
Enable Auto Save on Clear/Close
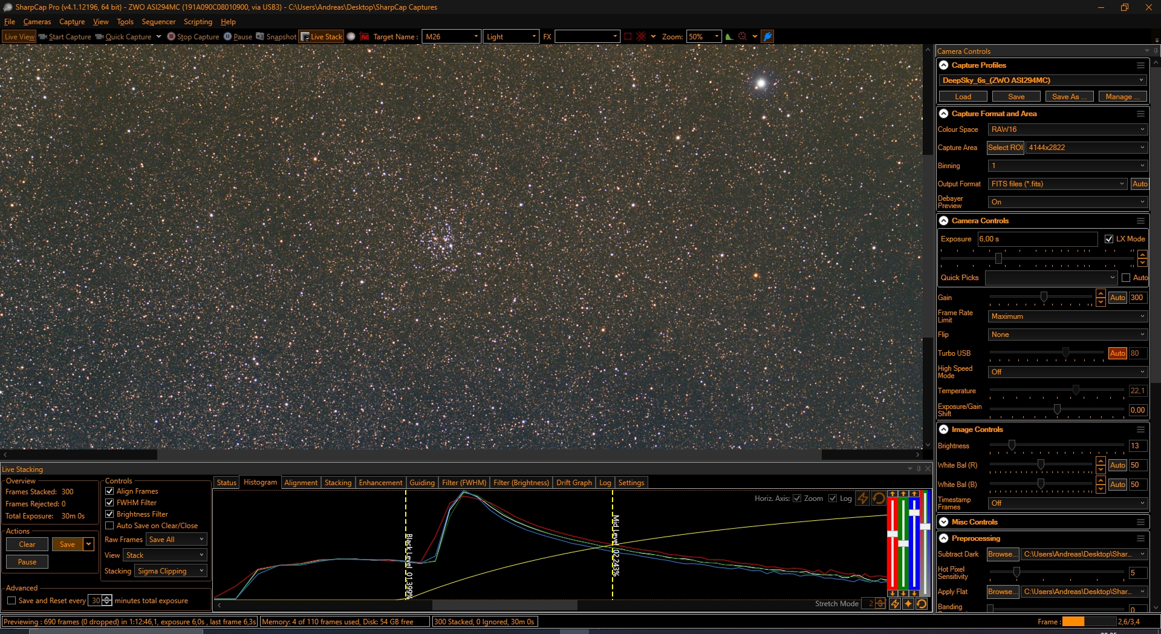[x=109, y=526]
